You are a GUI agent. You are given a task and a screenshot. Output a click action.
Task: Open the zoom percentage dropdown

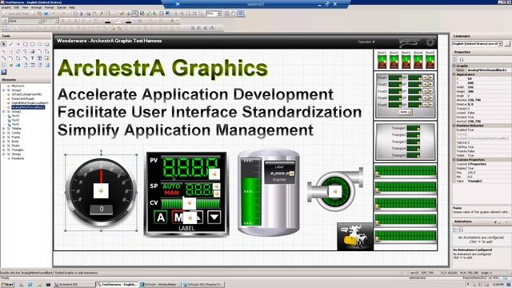pyautogui.click(x=219, y=14)
